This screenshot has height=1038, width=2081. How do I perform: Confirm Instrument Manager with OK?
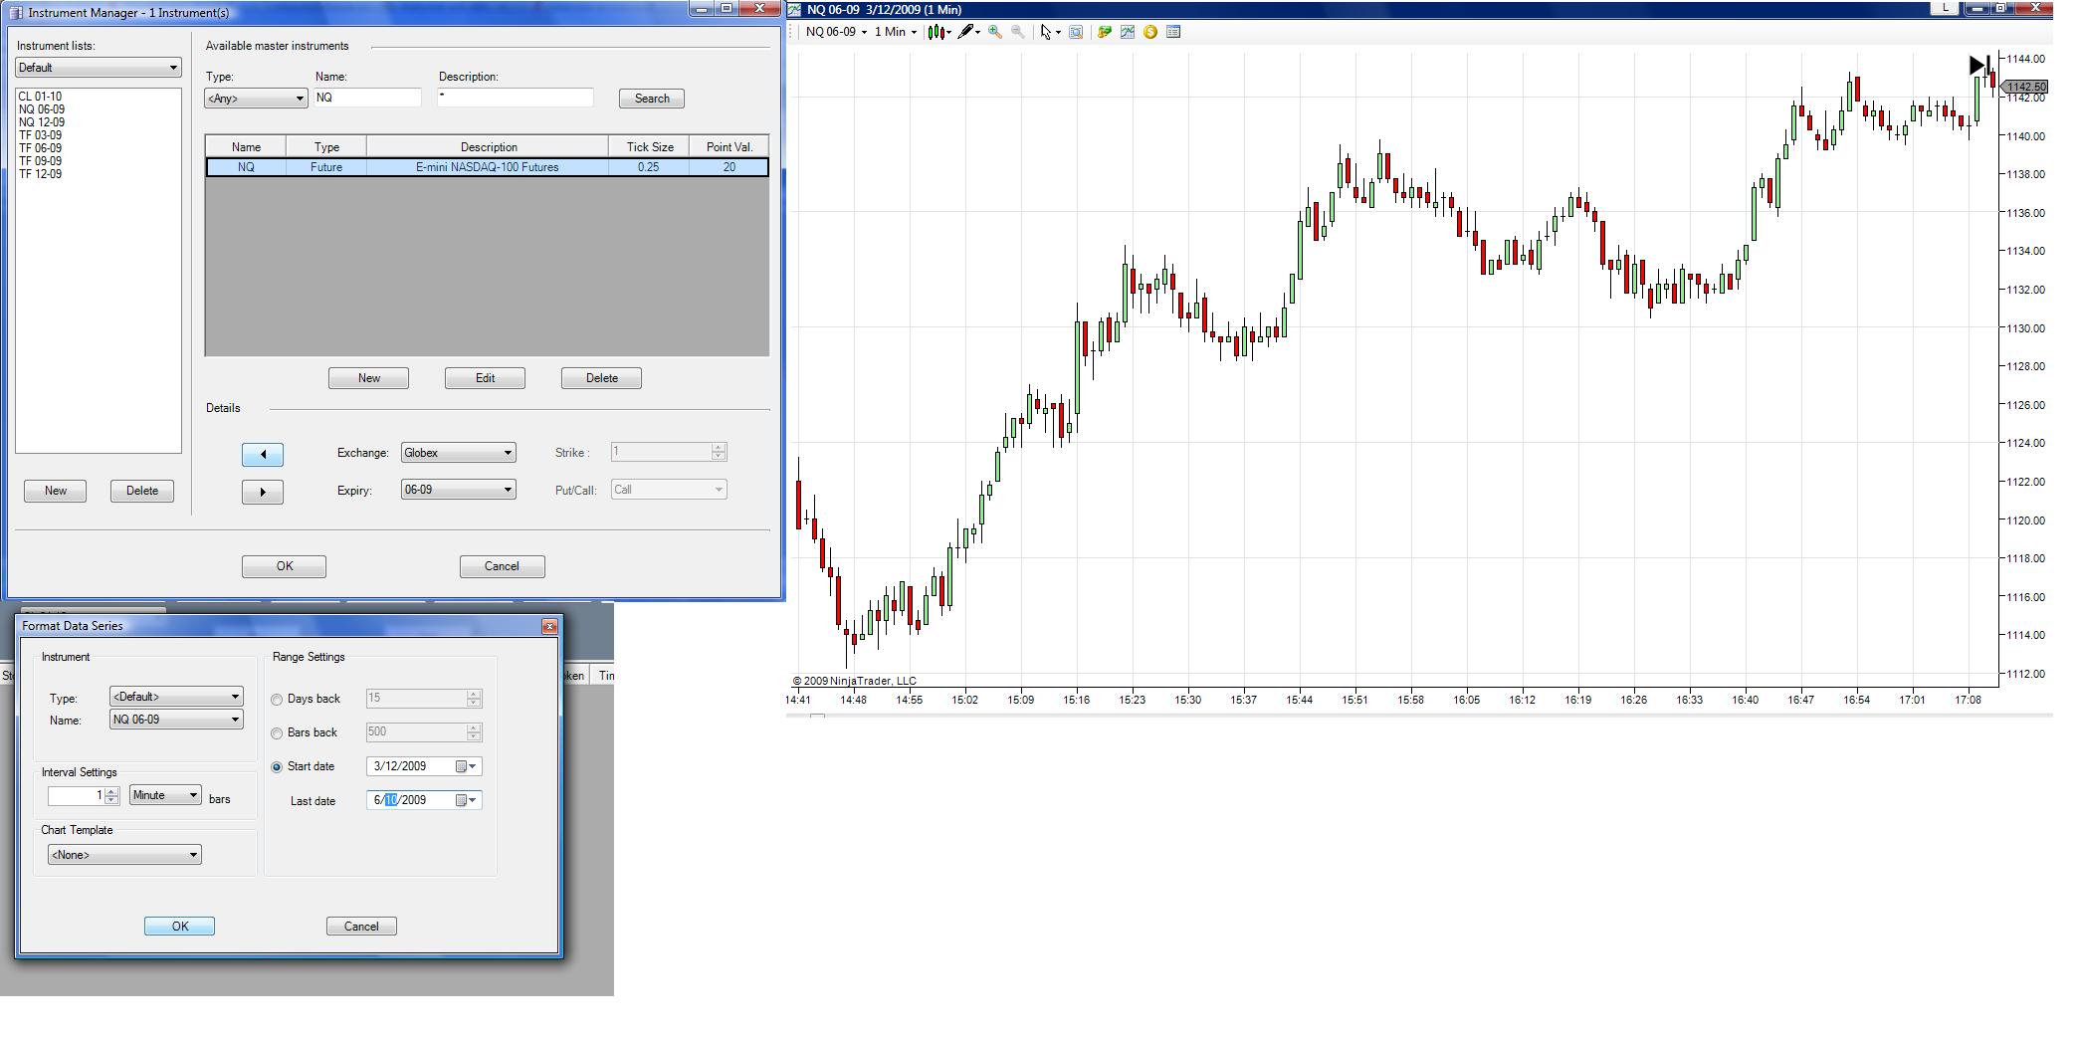(x=284, y=566)
